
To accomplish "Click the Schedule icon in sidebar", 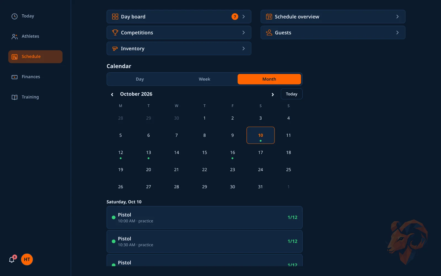I will point(15,57).
